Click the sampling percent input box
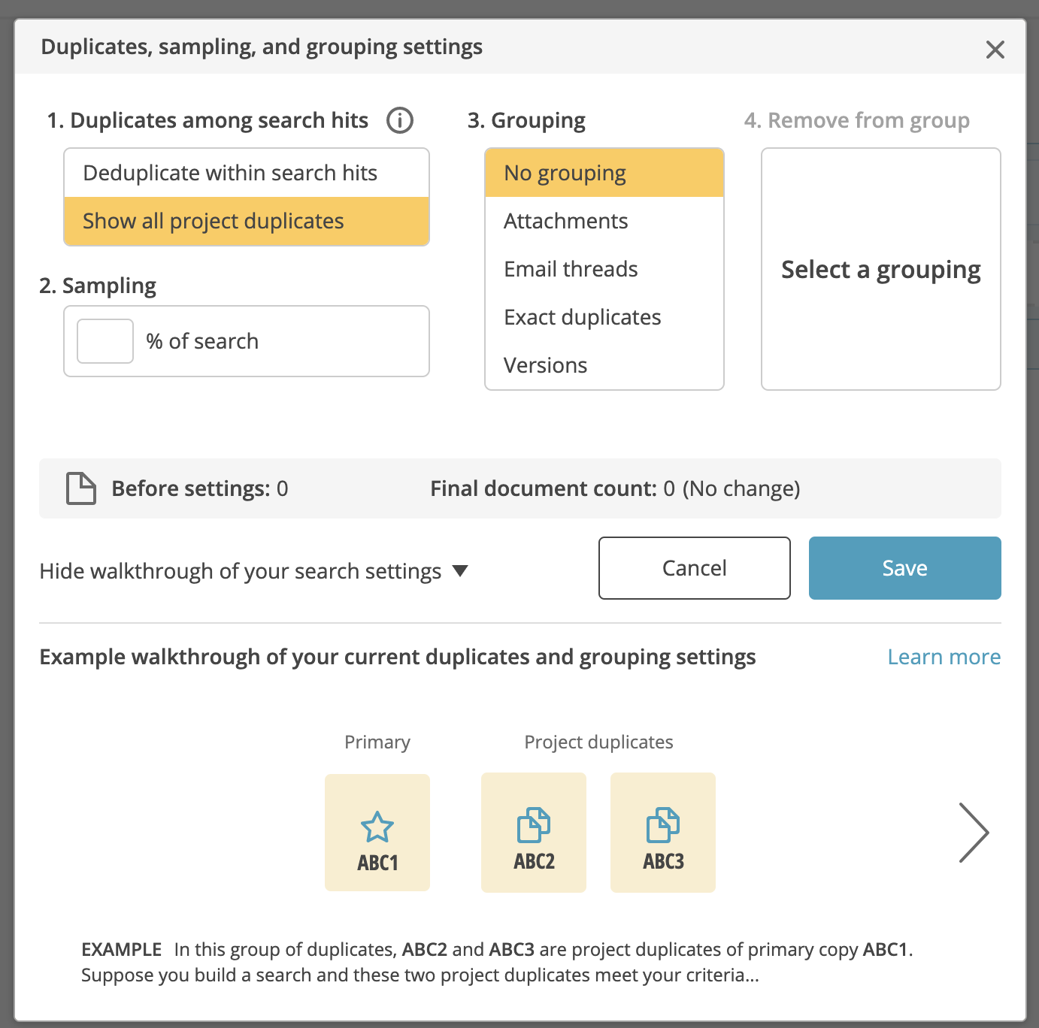The image size is (1039, 1028). (x=105, y=341)
